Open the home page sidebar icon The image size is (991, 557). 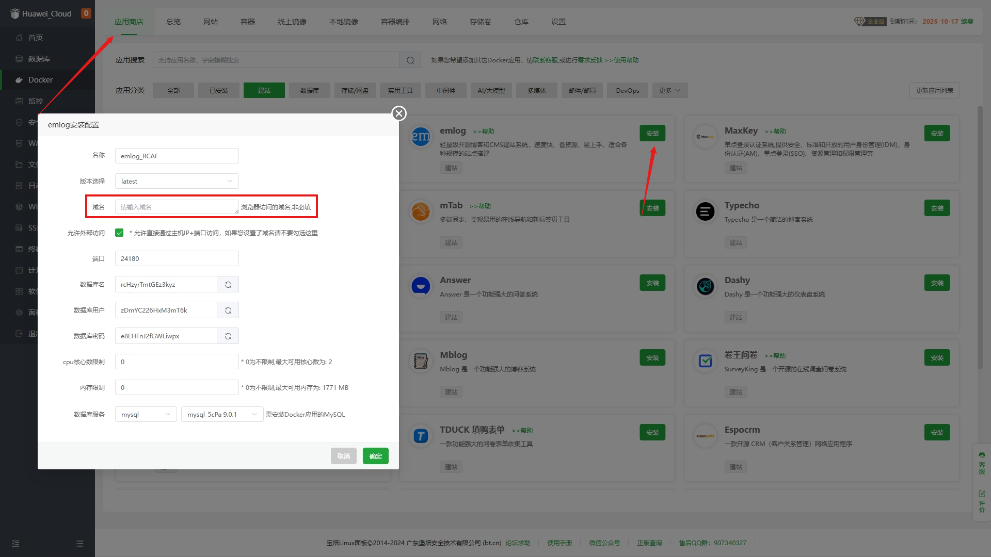[x=19, y=38]
